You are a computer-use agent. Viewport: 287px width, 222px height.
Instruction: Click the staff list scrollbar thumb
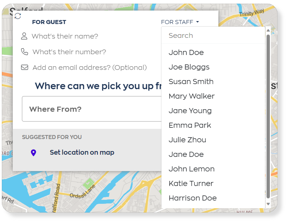(268, 116)
